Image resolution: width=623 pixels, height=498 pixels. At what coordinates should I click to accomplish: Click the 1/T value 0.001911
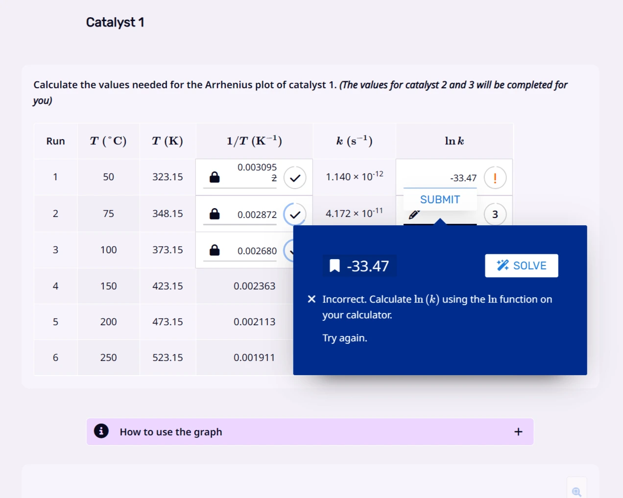[254, 357]
